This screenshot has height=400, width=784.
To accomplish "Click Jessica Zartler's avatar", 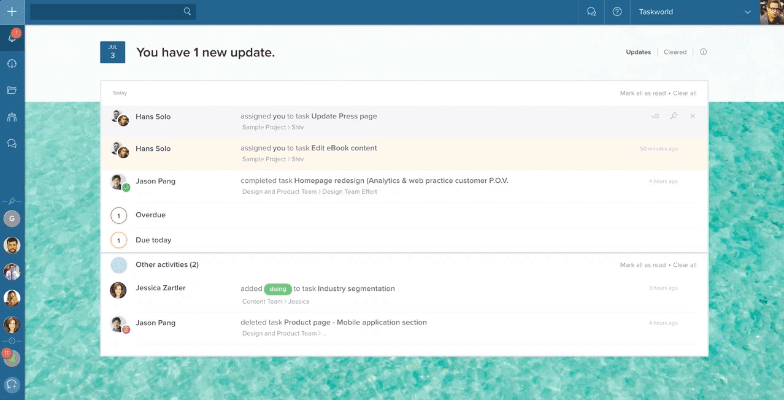I will pos(118,290).
